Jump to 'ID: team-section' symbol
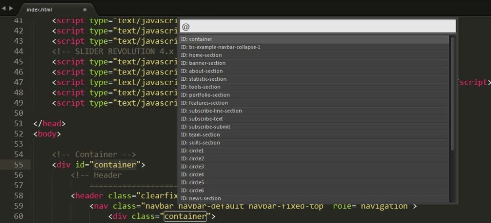Viewport: 491px width, 223px height. pos(314,135)
